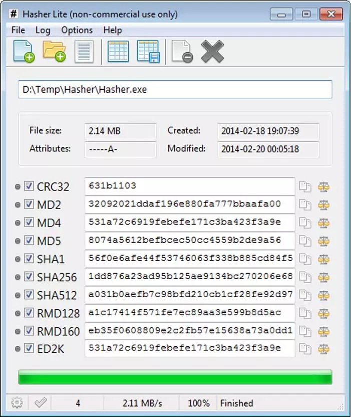Click the green progress bar
Viewport: 351px width, 417px height.
(175, 377)
